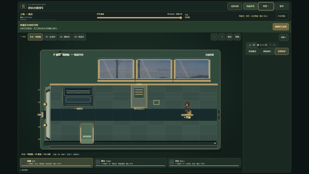309x174 pixels.
Task: Zoom out the cabin view with minus
Action: (214, 37)
